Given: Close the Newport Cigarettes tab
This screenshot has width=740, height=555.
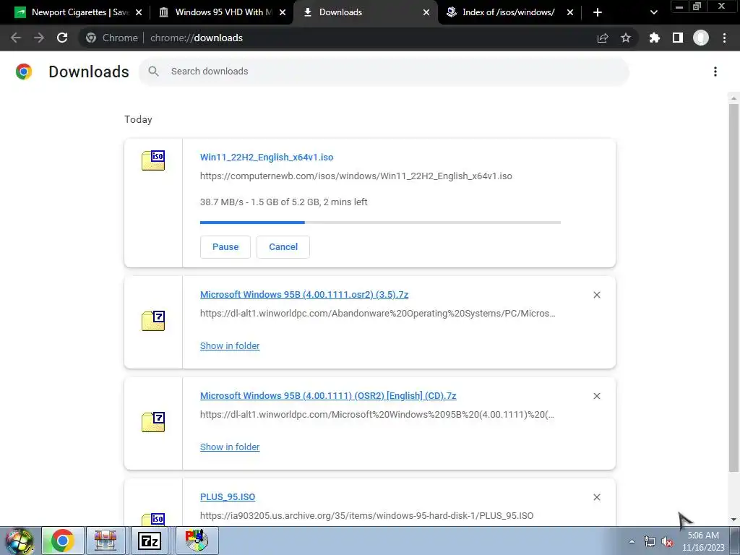Looking at the screenshot, I should coord(139,12).
